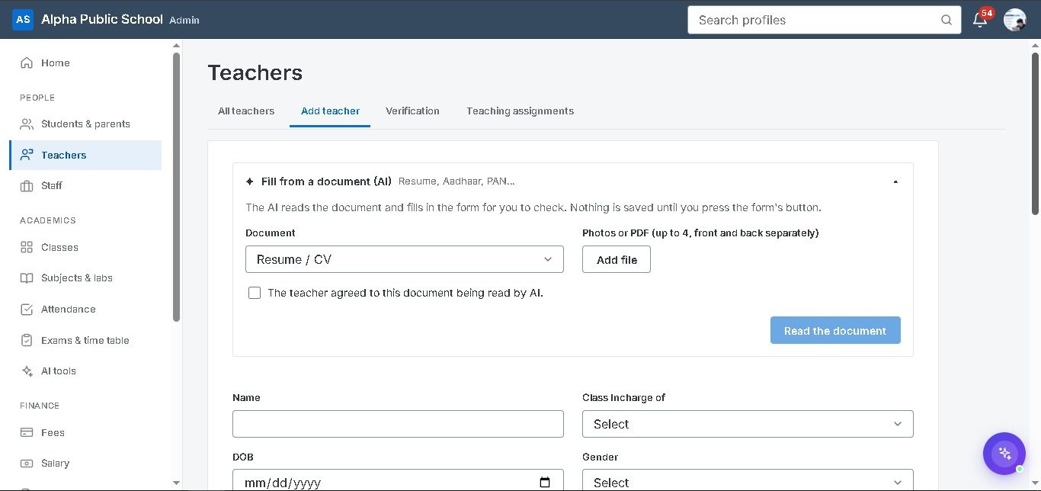Click the Staff briefcase icon
Screen dimensions: 1041x491
point(27,185)
